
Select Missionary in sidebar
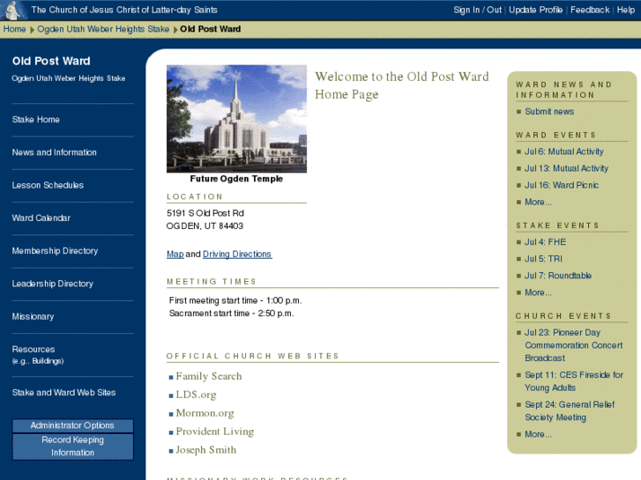tap(34, 316)
